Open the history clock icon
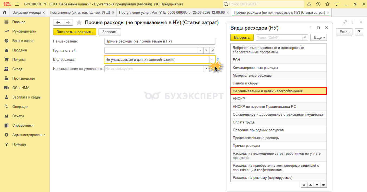 pos(318,4)
